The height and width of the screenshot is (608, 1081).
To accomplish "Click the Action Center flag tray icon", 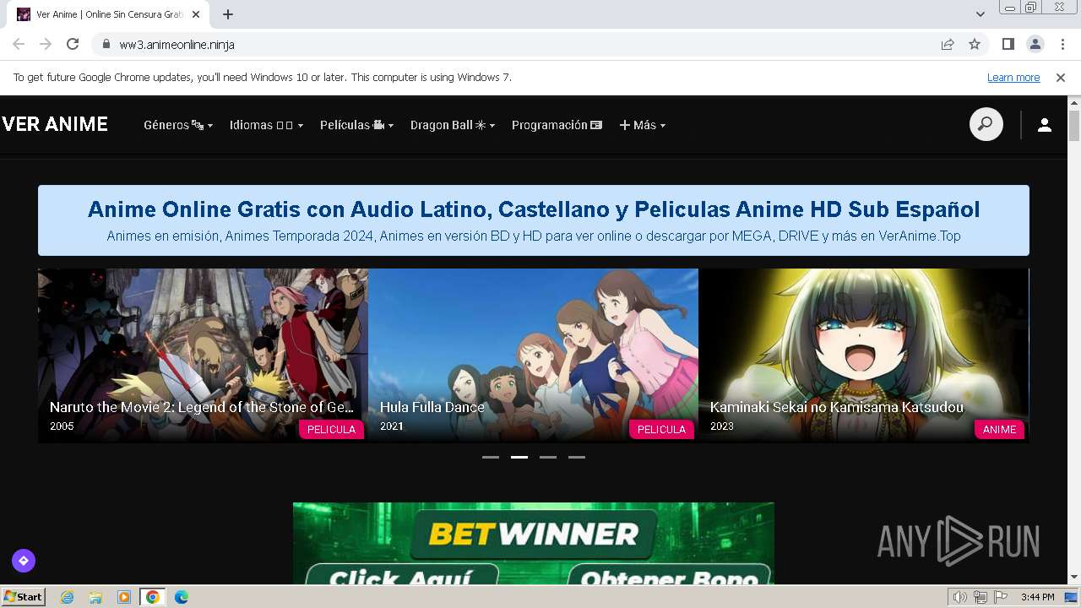I will [x=1000, y=597].
